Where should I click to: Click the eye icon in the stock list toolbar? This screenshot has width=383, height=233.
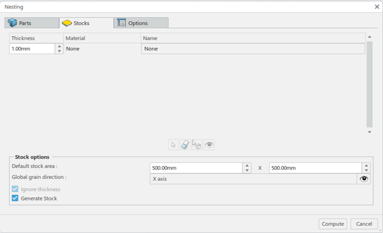click(x=209, y=145)
